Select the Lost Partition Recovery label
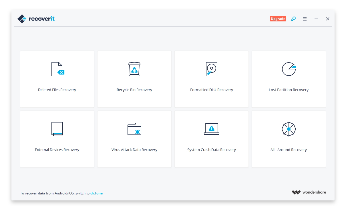 [289, 90]
